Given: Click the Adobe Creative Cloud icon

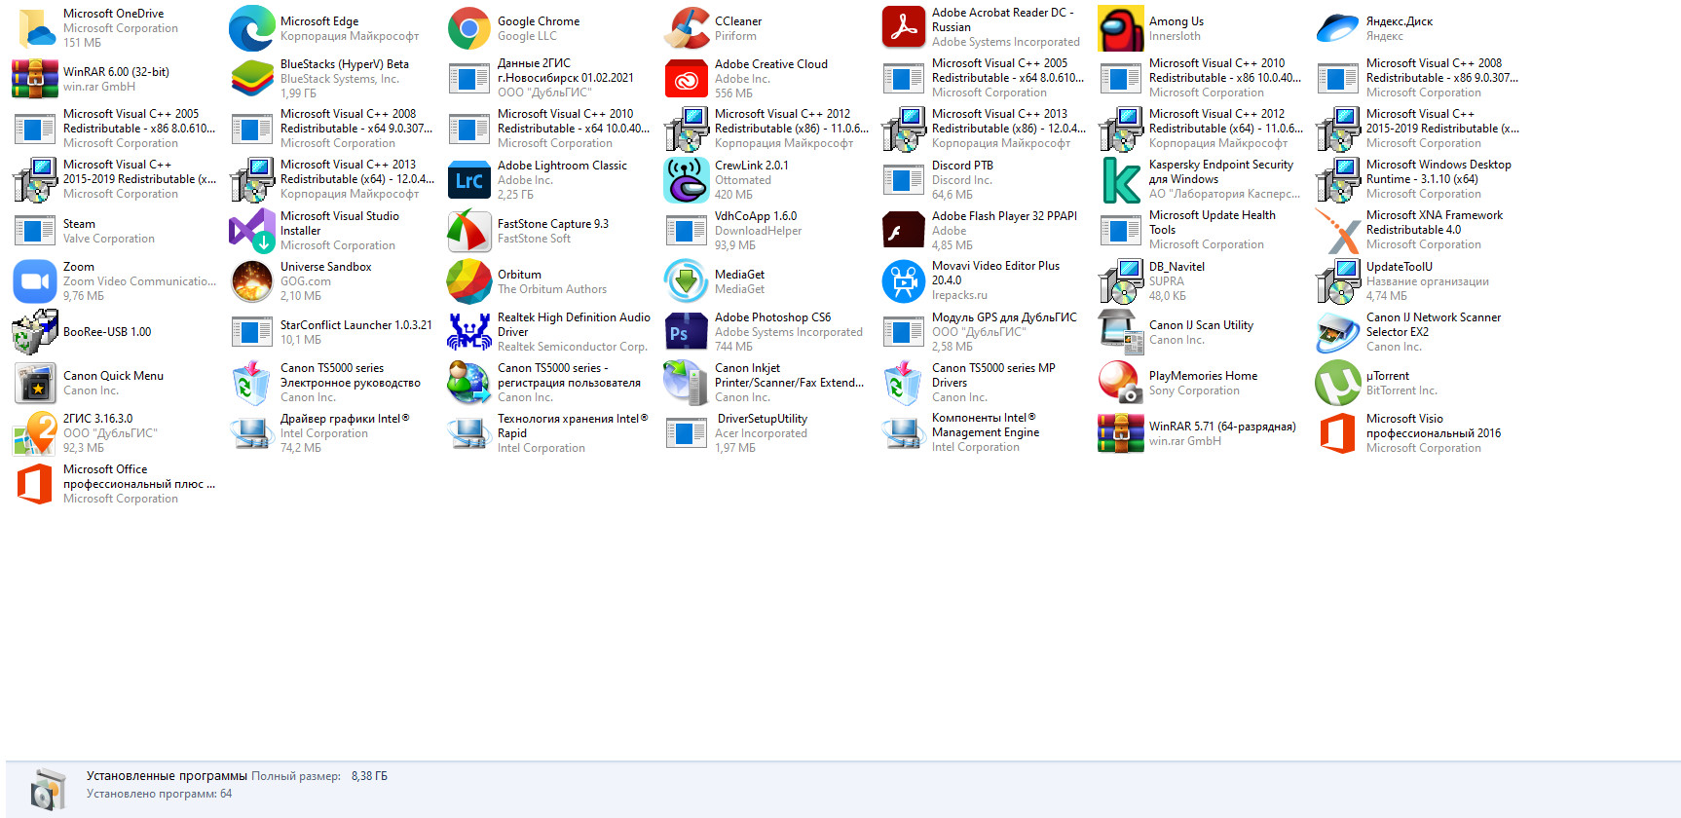Looking at the screenshot, I should pyautogui.click(x=687, y=79).
